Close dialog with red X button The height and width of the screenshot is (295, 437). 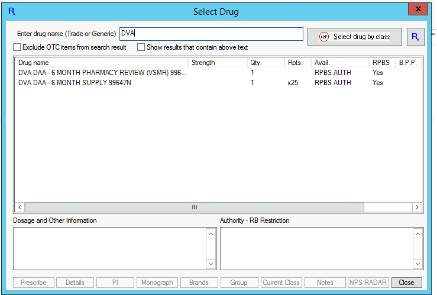418,9
